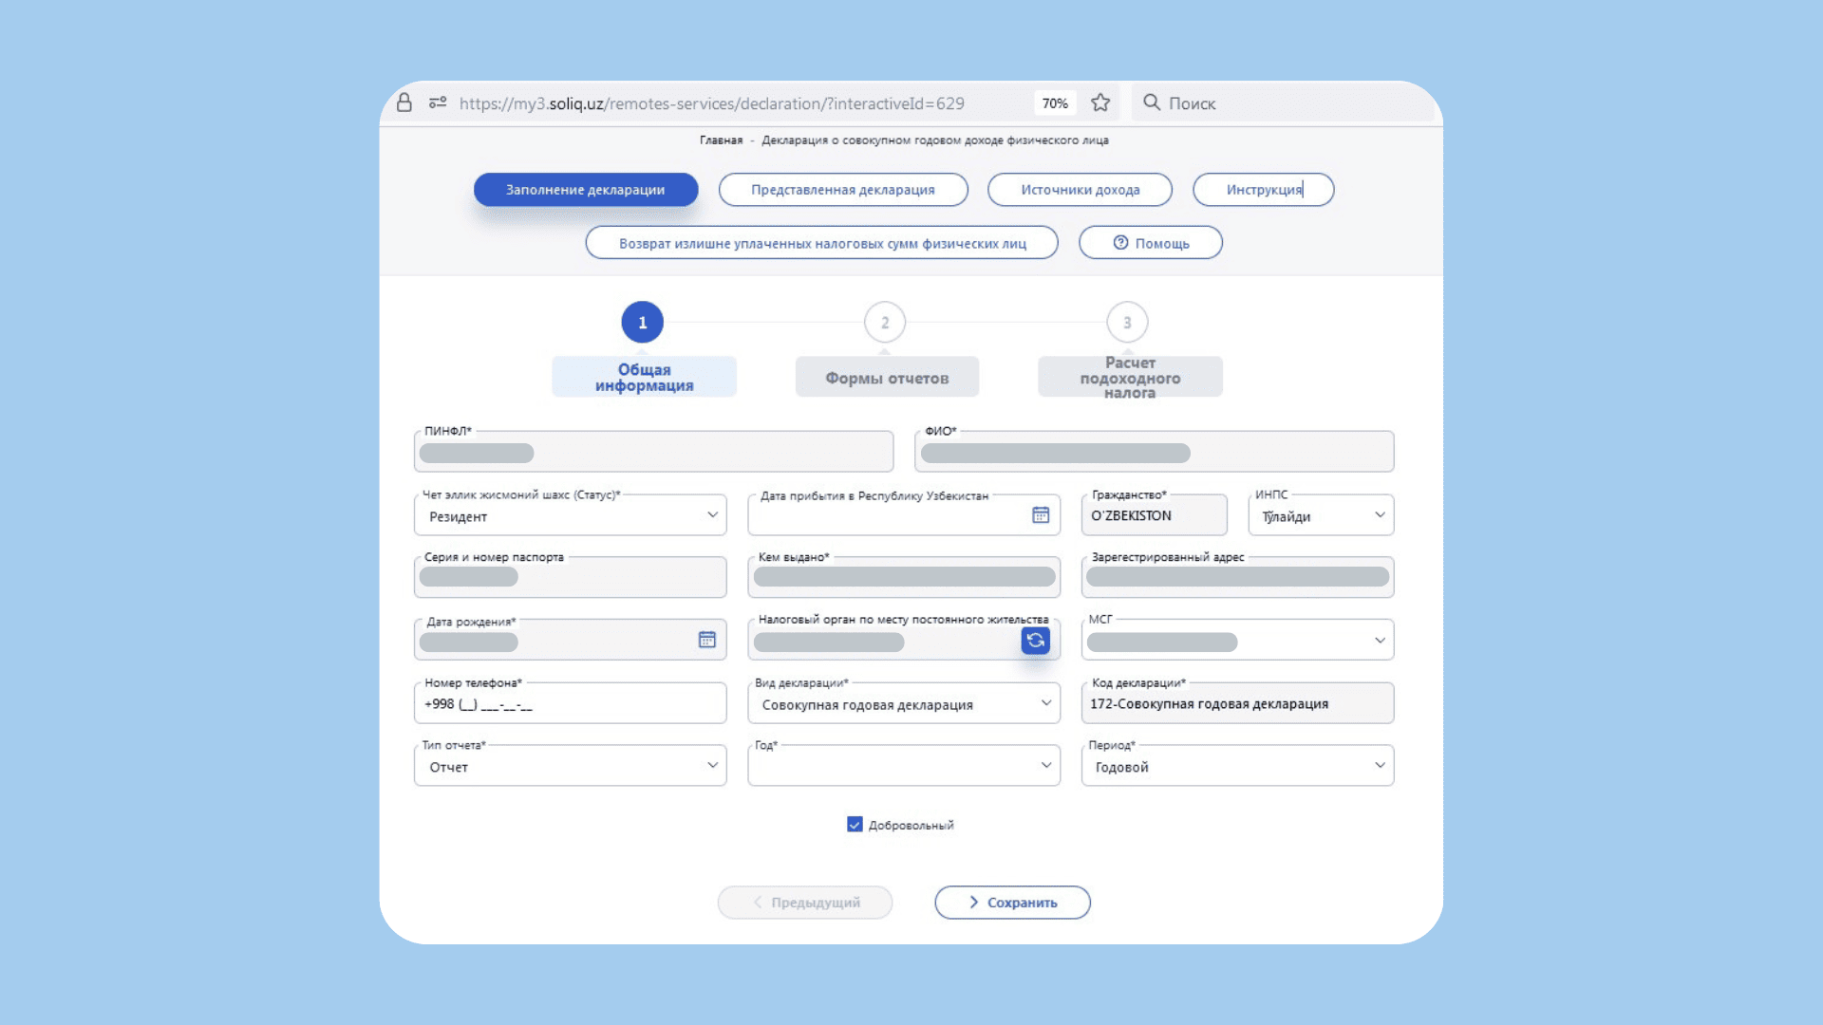This screenshot has width=1823, height=1025.
Task: Click the lock icon in address bar
Action: [x=404, y=102]
